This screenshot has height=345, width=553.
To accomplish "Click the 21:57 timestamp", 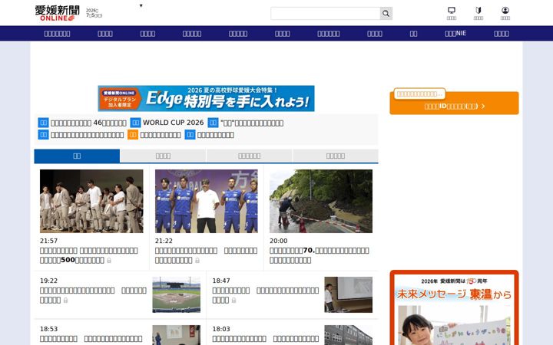I will [48, 241].
